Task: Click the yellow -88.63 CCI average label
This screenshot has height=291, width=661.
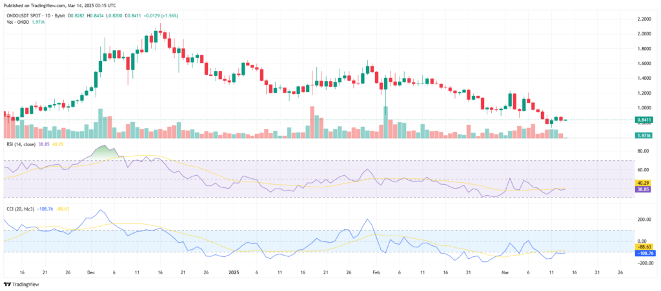Action: click(642, 246)
